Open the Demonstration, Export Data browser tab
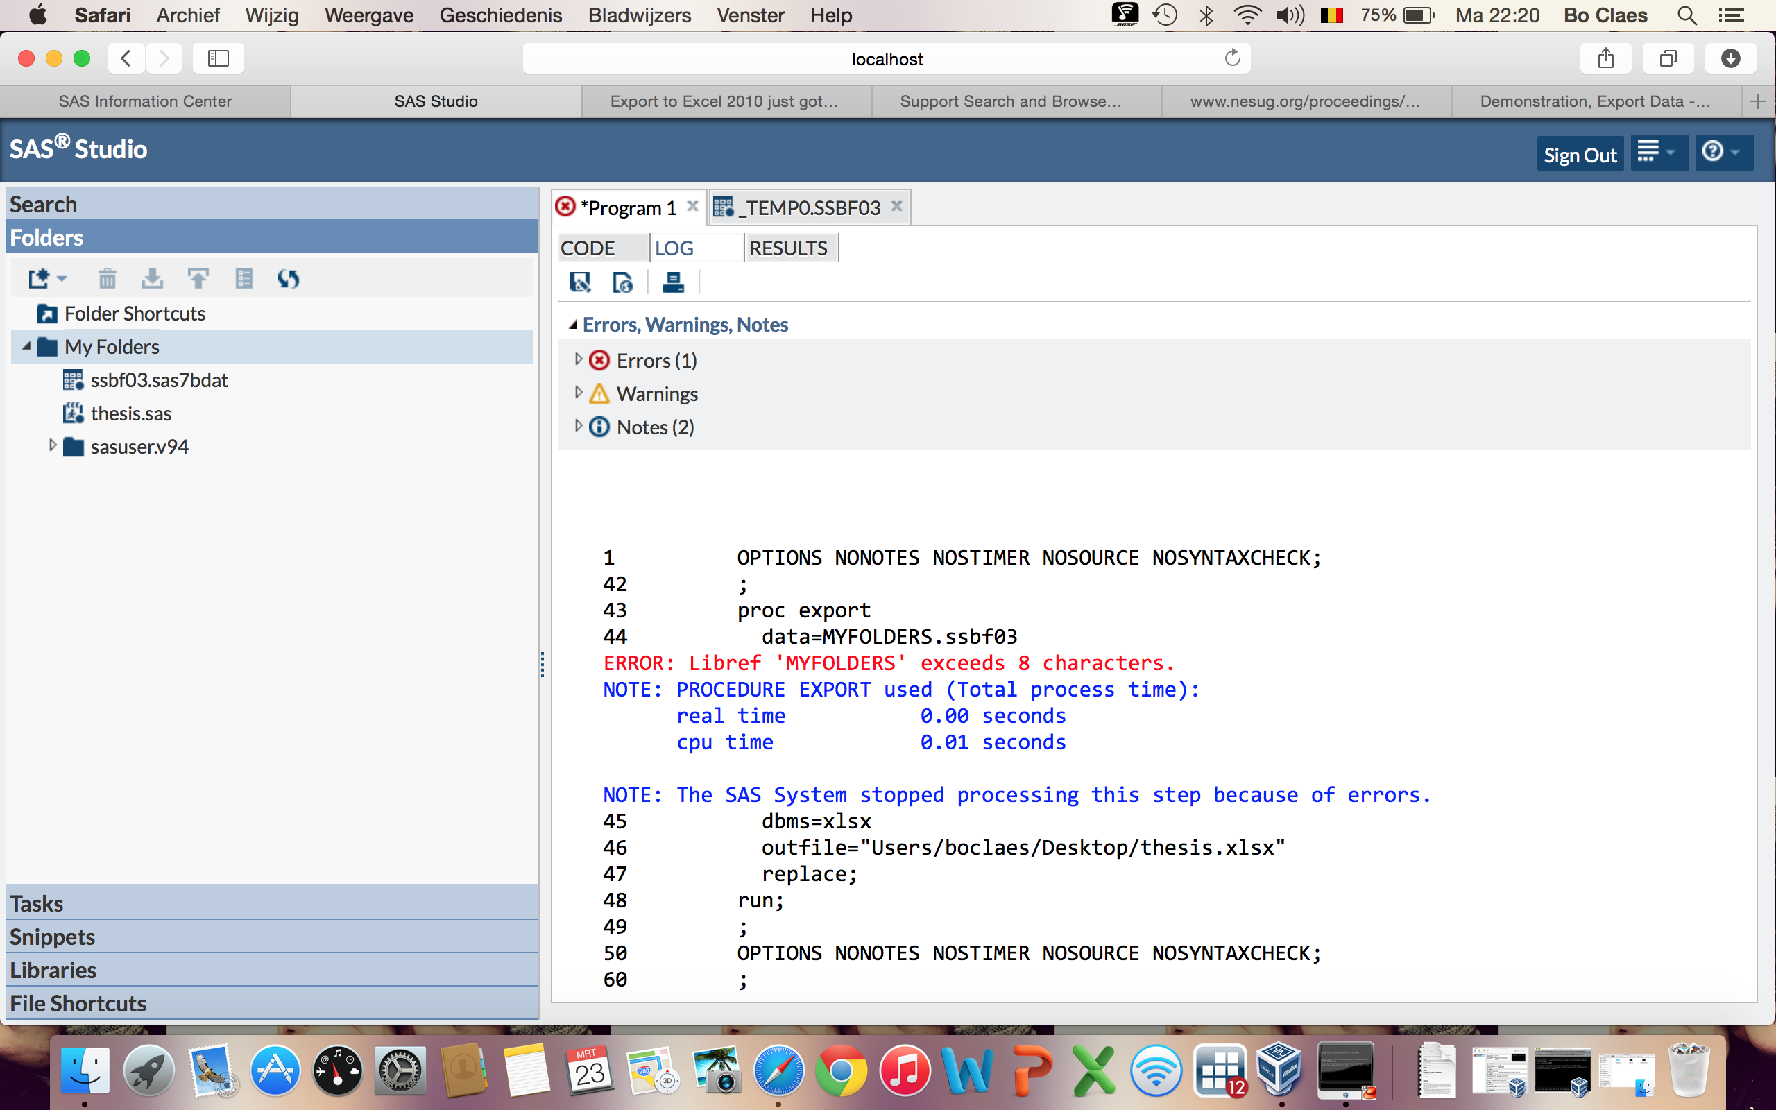The height and width of the screenshot is (1110, 1776). pos(1596,101)
